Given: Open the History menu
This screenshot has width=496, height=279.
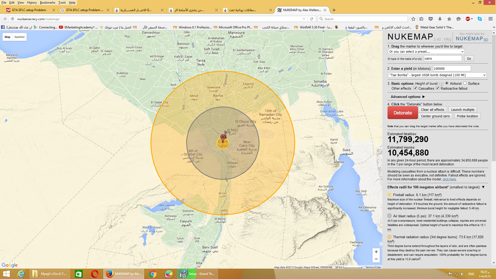Looking at the screenshot, I should click(x=32, y=3).
